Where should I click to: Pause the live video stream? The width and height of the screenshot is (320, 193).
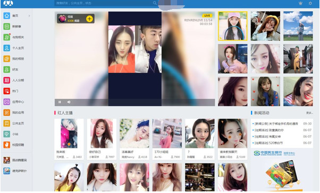pos(60,102)
